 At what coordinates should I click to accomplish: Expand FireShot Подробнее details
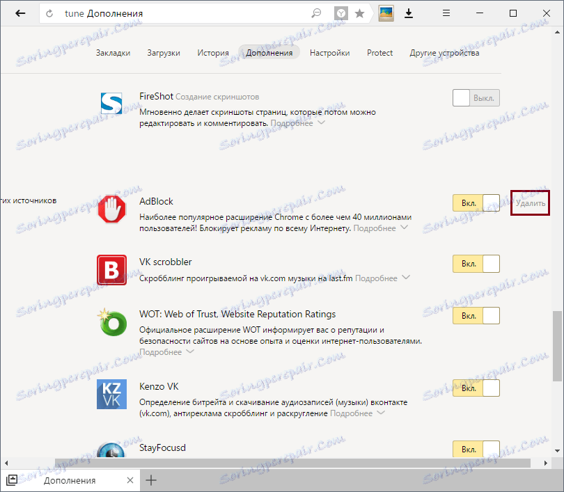point(298,123)
